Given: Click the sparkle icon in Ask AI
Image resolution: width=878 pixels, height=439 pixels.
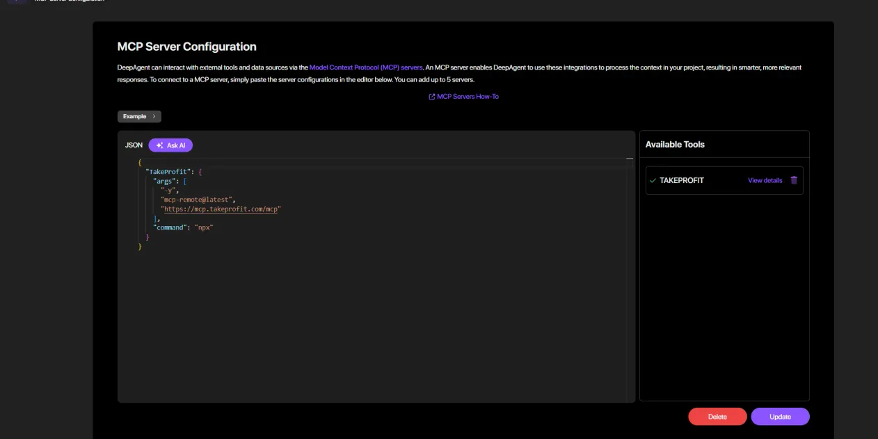Looking at the screenshot, I should click(x=159, y=145).
